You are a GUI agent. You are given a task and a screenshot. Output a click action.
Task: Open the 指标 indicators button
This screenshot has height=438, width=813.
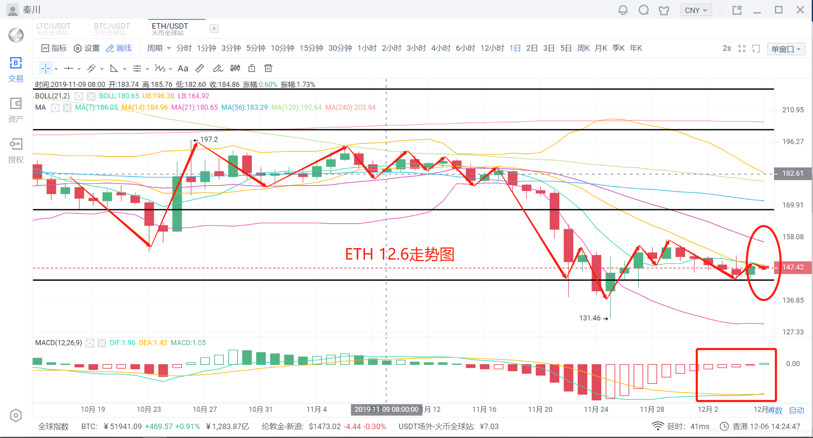(x=54, y=48)
